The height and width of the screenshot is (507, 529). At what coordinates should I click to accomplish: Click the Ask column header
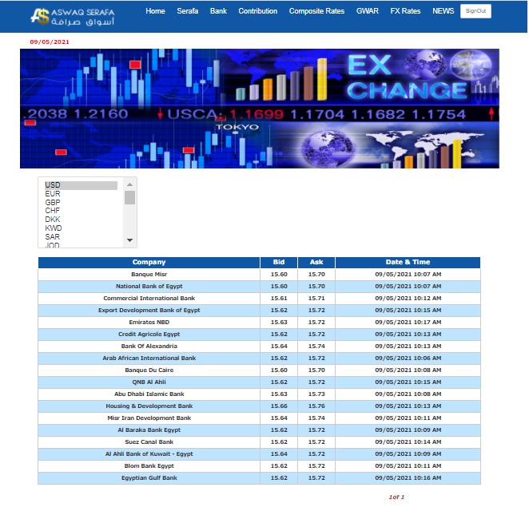tap(316, 263)
